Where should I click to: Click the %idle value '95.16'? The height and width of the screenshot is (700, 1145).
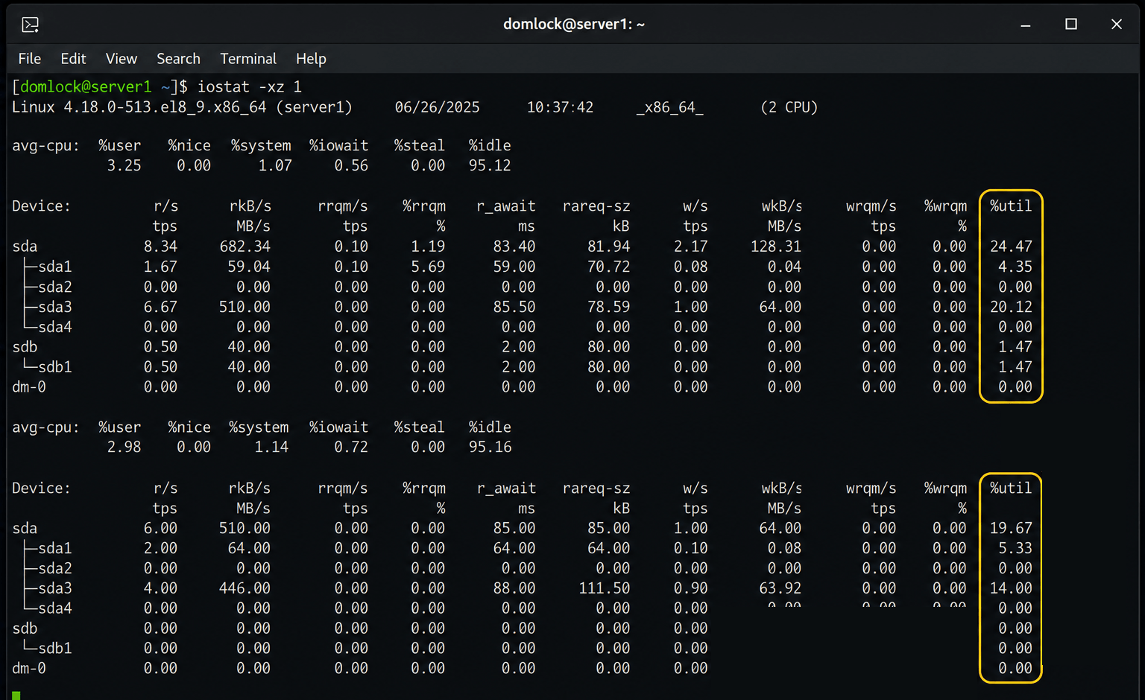(x=490, y=448)
